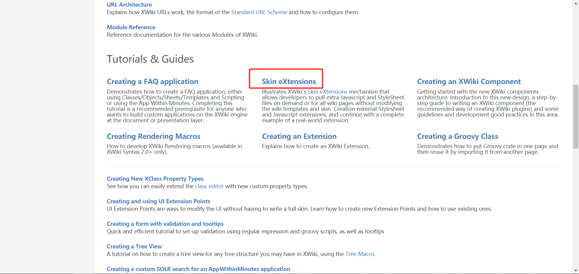Open Creating a Tree View tutorial

click(134, 246)
